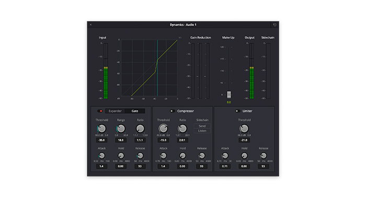Edit Limiter Attack value 0.71
Image resolution: width=366 pixels, height=199 pixels.
(x=225, y=166)
